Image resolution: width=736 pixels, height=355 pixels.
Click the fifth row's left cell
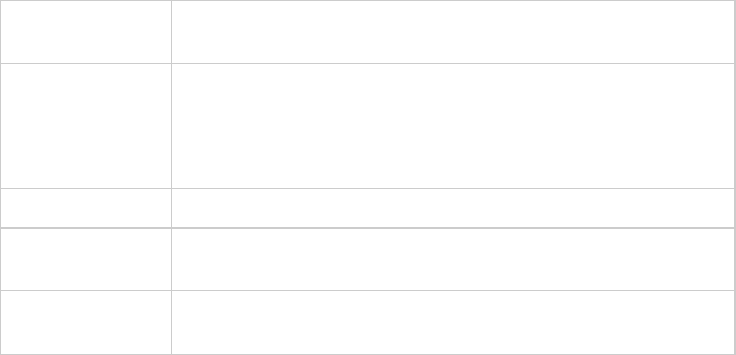tap(85, 259)
